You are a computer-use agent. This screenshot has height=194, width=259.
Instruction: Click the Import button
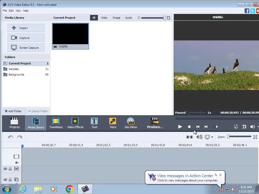pyautogui.click(x=26, y=28)
